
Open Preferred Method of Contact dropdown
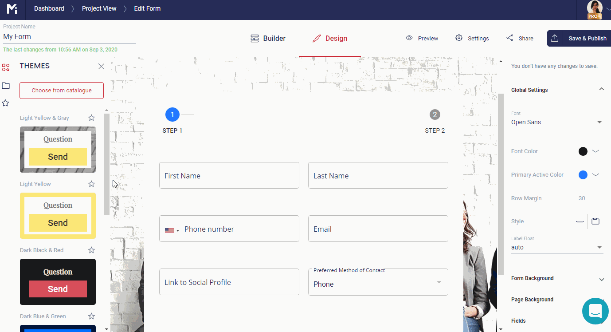pos(378,282)
